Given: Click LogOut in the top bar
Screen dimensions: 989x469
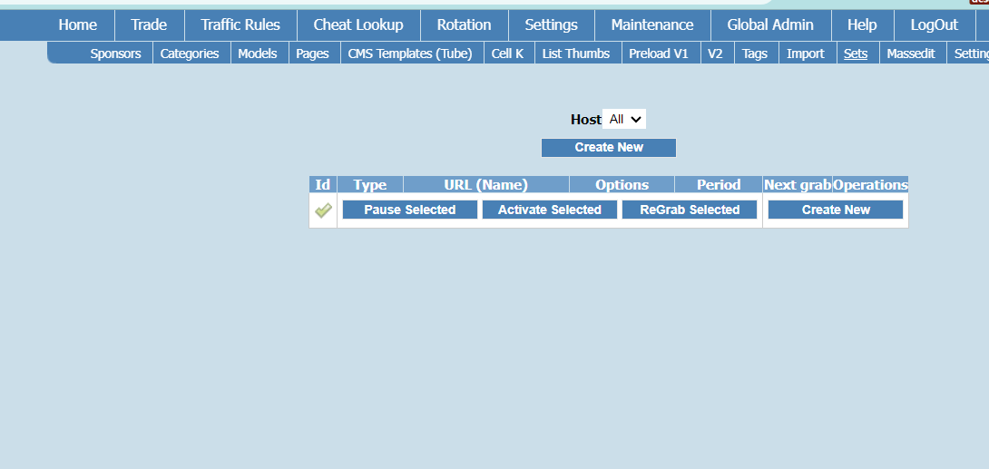Looking at the screenshot, I should point(935,25).
